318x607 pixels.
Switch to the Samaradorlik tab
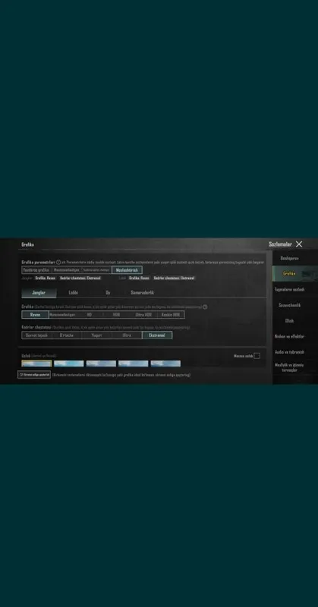[x=142, y=293]
